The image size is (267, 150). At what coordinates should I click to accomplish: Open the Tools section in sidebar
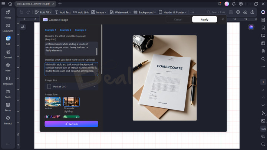coord(8,94)
